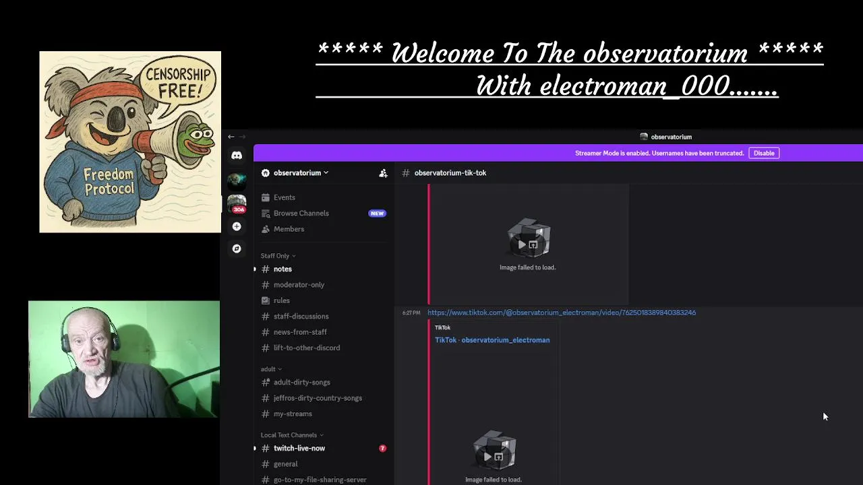This screenshot has height=485, width=863.
Task: Open the staff-discussions channel
Action: [324, 316]
